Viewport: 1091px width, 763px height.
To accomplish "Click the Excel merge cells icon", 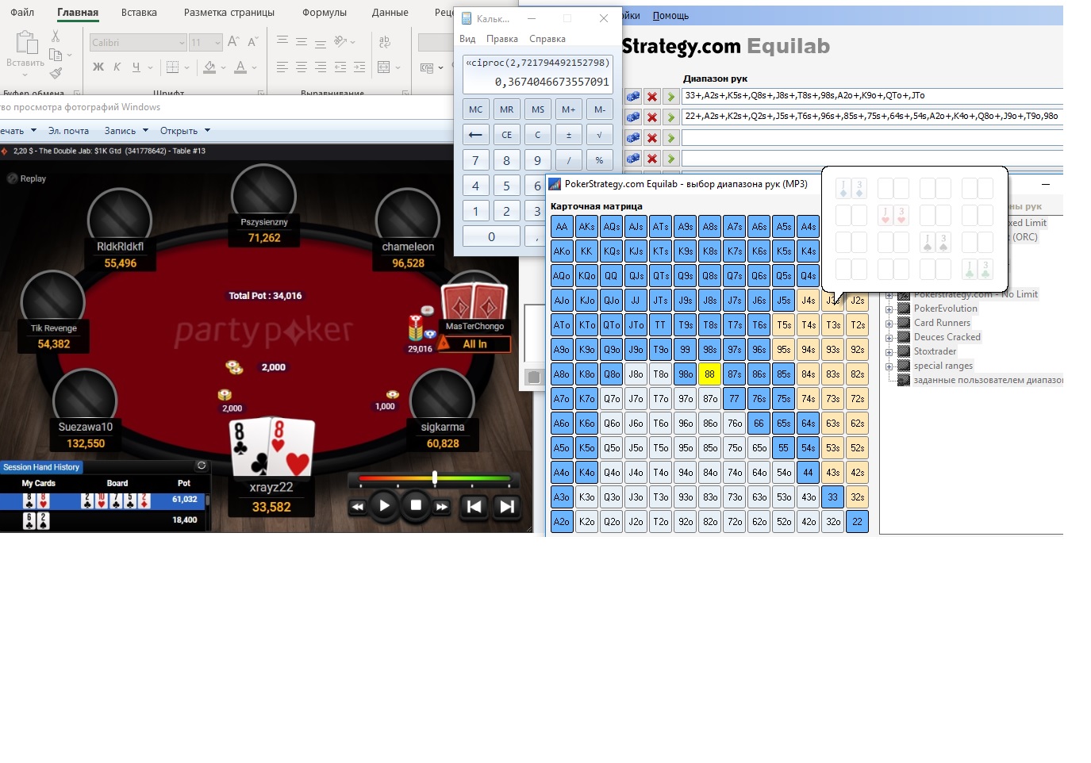I will tap(384, 67).
